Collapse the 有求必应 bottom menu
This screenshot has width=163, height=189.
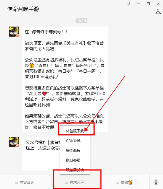(x=75, y=183)
